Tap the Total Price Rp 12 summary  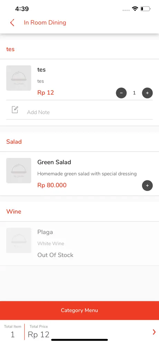pos(39,332)
